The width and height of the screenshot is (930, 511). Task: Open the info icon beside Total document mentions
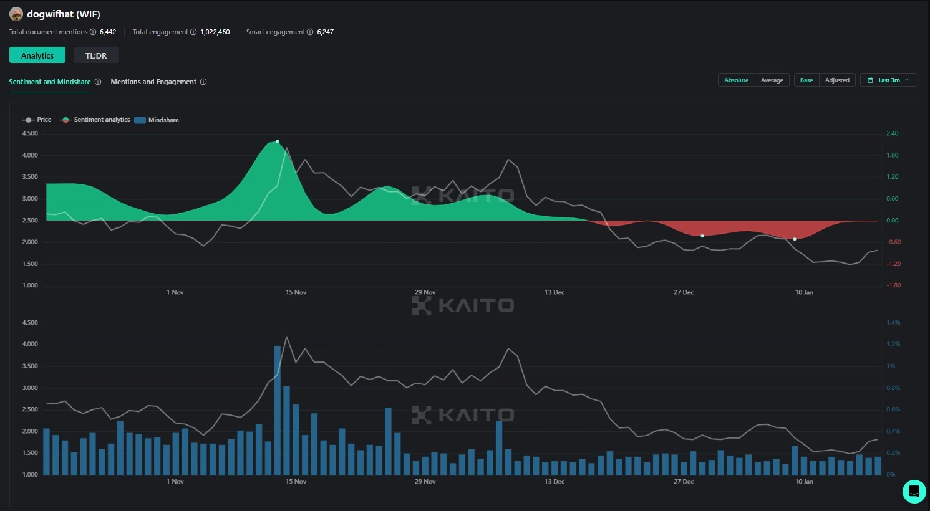93,32
